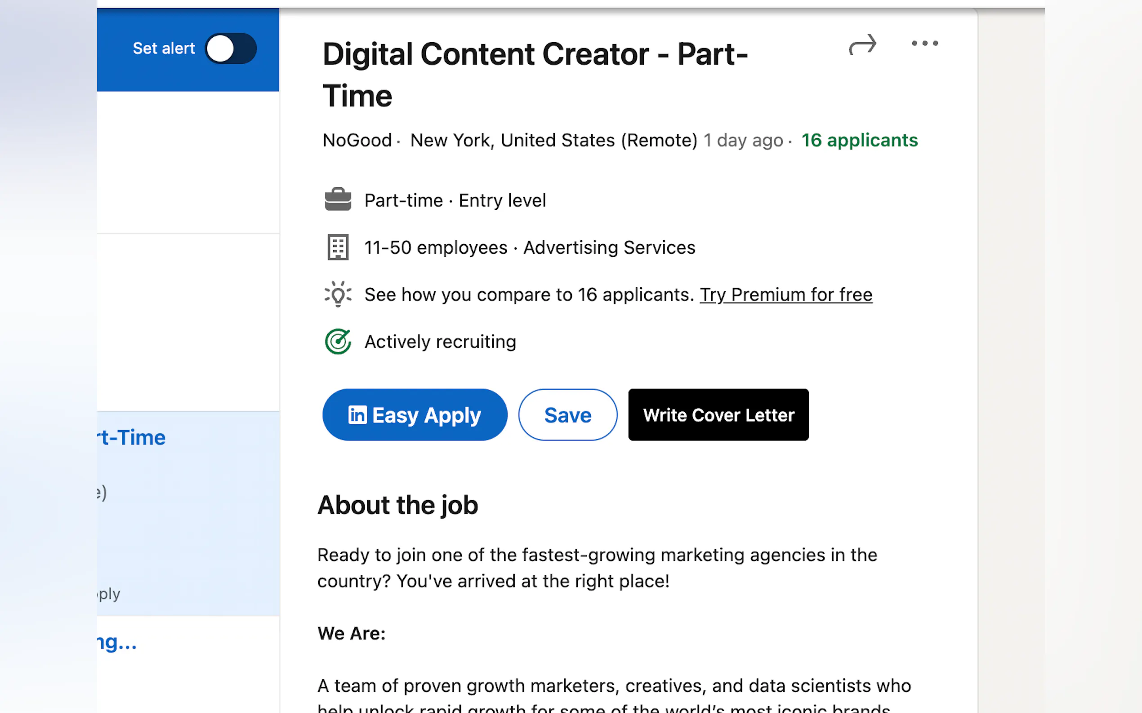The height and width of the screenshot is (713, 1142).
Task: Click the 16 applicants link
Action: (x=859, y=140)
